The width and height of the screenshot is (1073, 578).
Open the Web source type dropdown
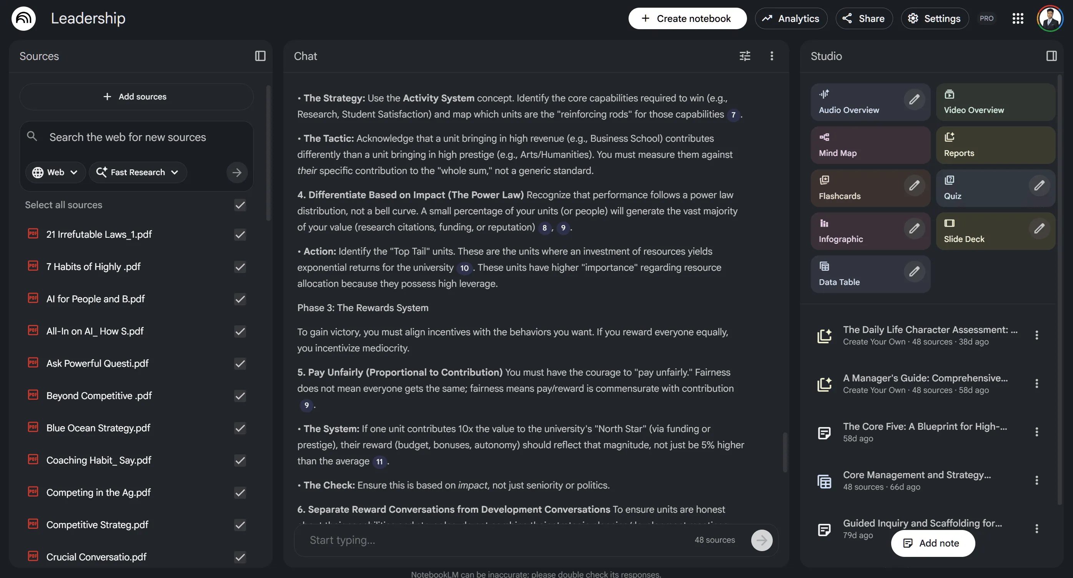tap(55, 172)
